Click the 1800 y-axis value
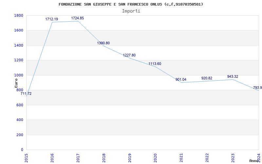262x164 pixels. coord(19,15)
